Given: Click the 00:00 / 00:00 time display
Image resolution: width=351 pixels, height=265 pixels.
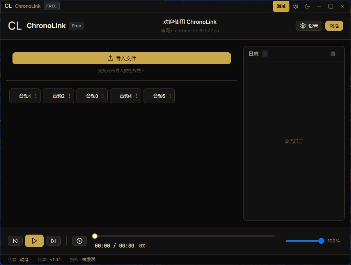Looking at the screenshot, I should click(114, 246).
